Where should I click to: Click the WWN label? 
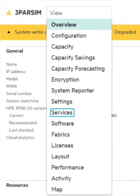coord(11,86)
